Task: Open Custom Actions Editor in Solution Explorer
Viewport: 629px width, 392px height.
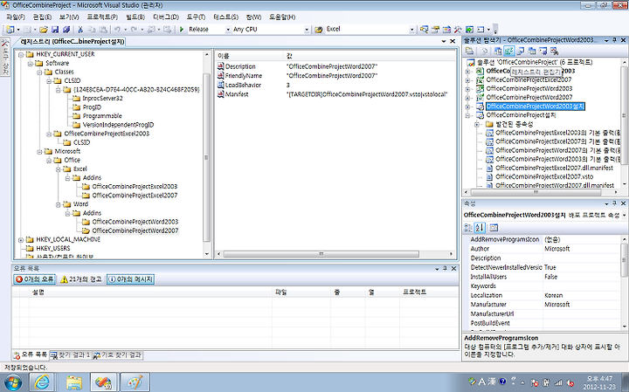Action: tap(543, 51)
